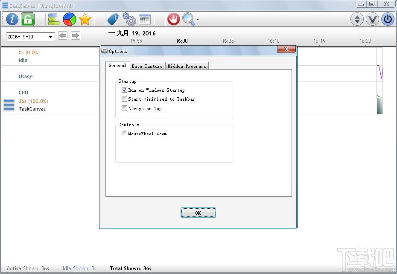The image size is (397, 274).
Task: Expand the arrow beside the magnifier
Action: [x=198, y=19]
